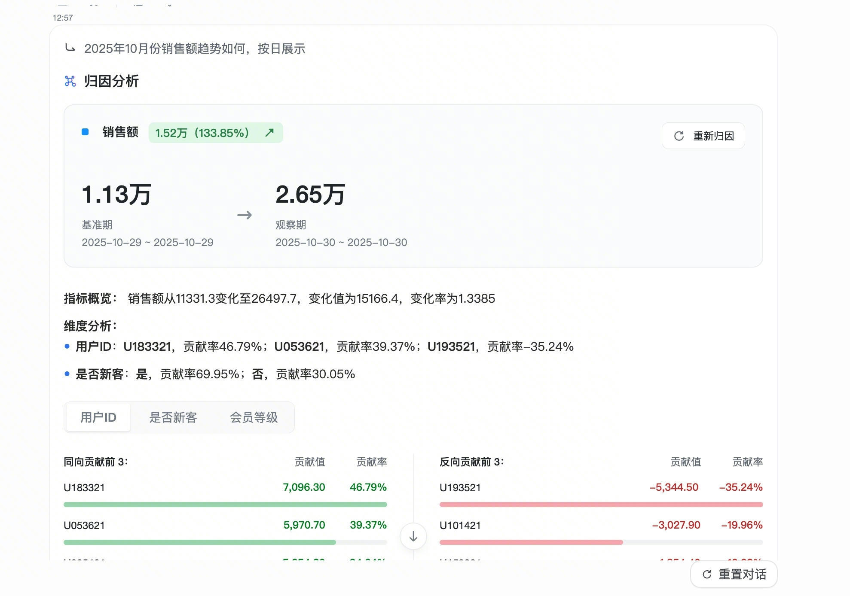
Task: Click the 1.52万(133.85%) change badge
Action: [x=215, y=133]
